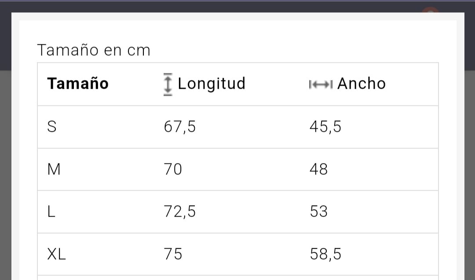475x280 pixels.
Task: Click the vertical length arrow icon
Action: click(x=168, y=84)
